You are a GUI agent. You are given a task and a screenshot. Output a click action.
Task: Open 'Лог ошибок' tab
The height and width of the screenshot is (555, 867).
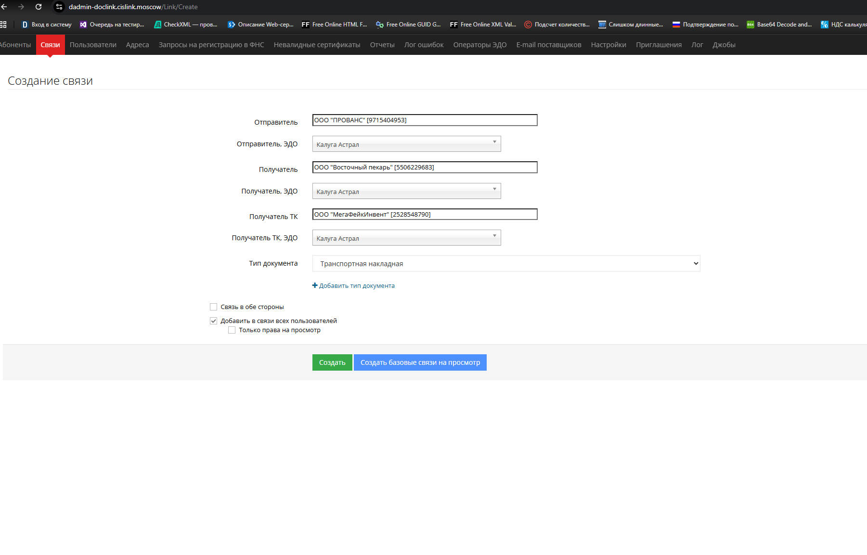(424, 45)
